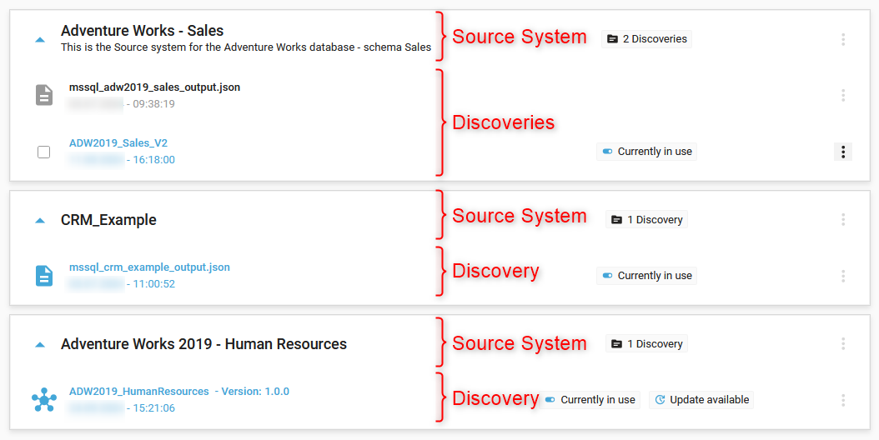
Task: Open ADW2019_HumanResources - Version: 1.0.0 link
Action: click(179, 391)
